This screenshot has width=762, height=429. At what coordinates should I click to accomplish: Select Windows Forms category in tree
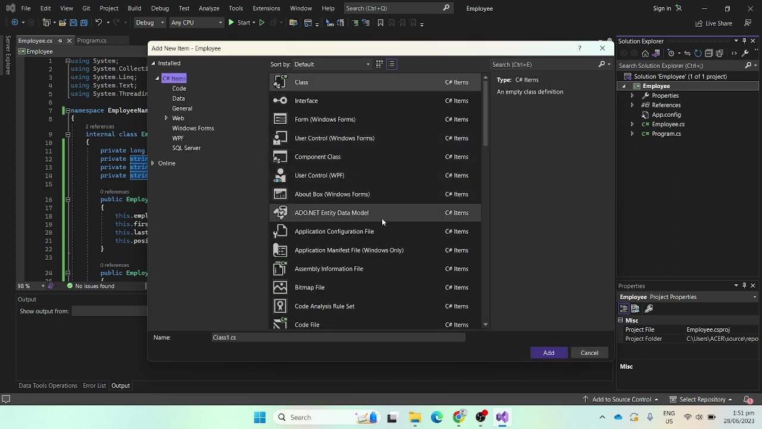click(x=193, y=128)
